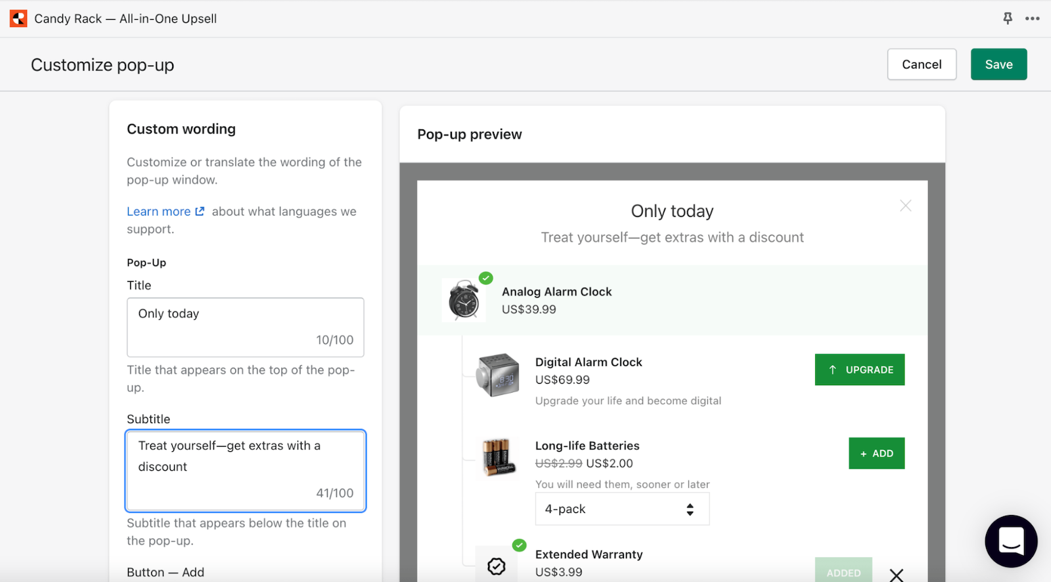Click the 'Upgrade your life and become digital' text

click(628, 401)
